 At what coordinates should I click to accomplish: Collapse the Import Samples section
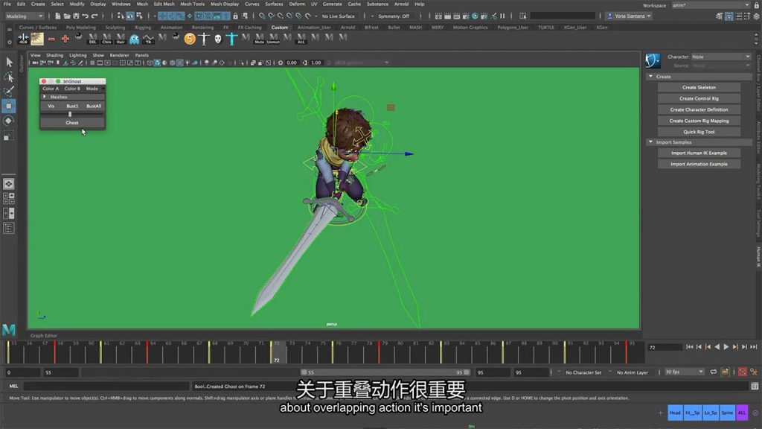tap(650, 142)
